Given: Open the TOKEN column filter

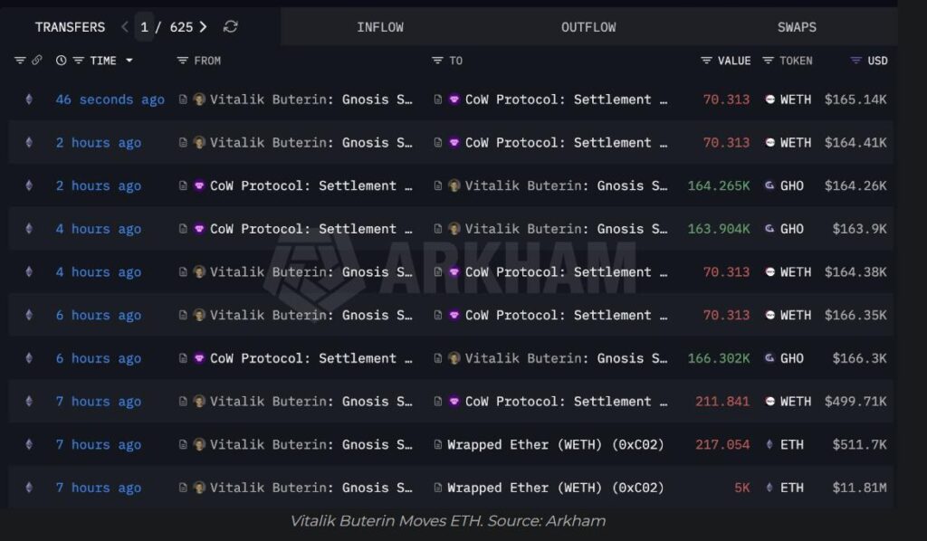Looking at the screenshot, I should 769,61.
